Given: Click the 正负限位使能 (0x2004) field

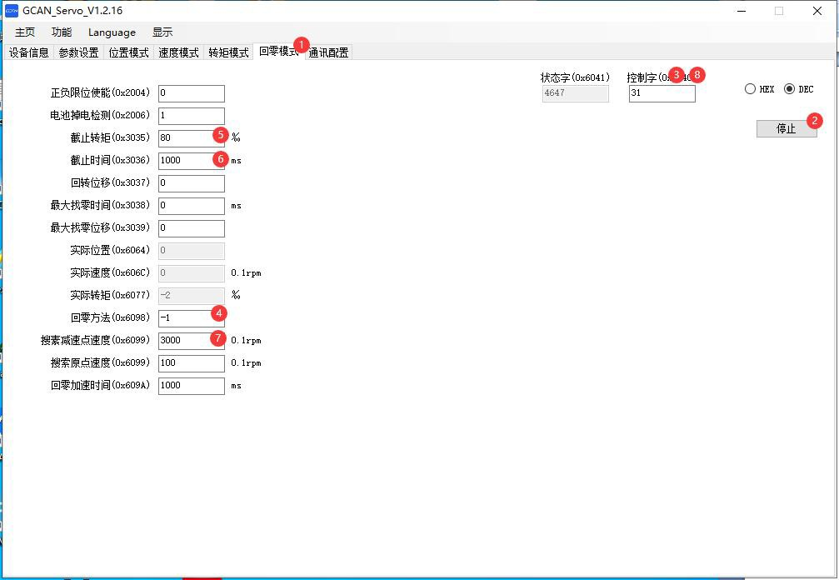Looking at the screenshot, I should pos(191,93).
